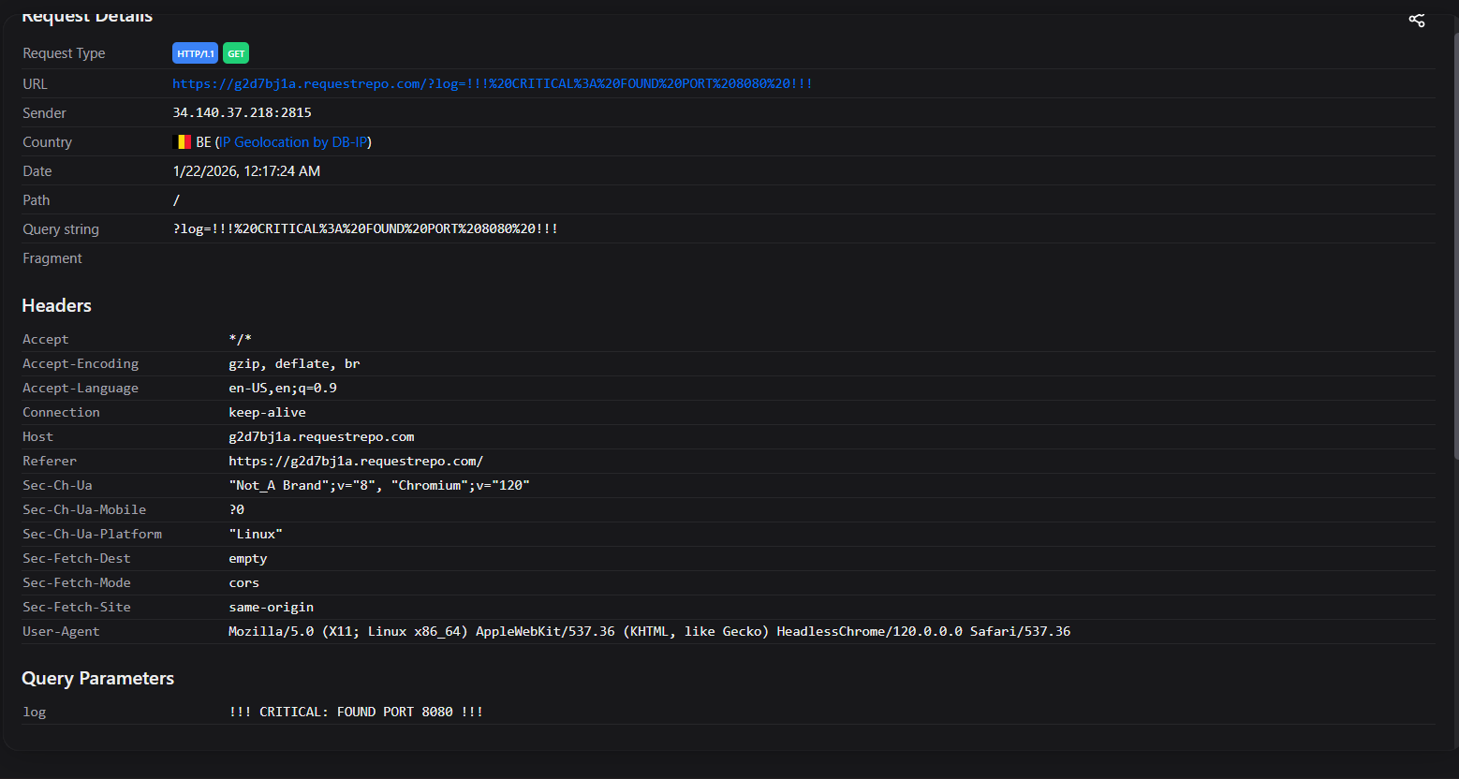
Task: Click the Sec-Fetch-Site value same-origin
Action: pos(272,607)
